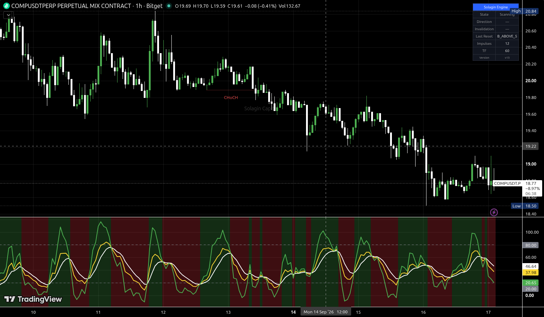Click the crosshair price label 19.22
This screenshot has width=544, height=317.
coord(531,146)
